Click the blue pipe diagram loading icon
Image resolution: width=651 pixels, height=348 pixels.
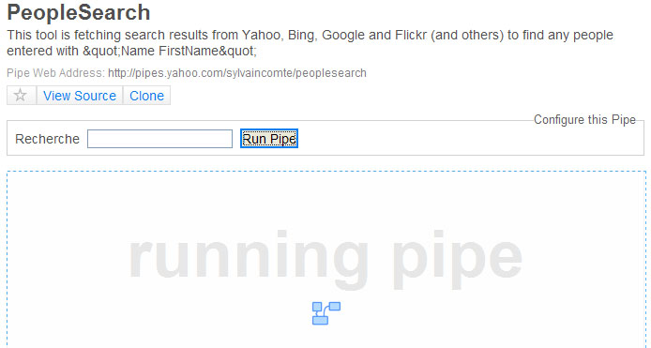coord(326,313)
